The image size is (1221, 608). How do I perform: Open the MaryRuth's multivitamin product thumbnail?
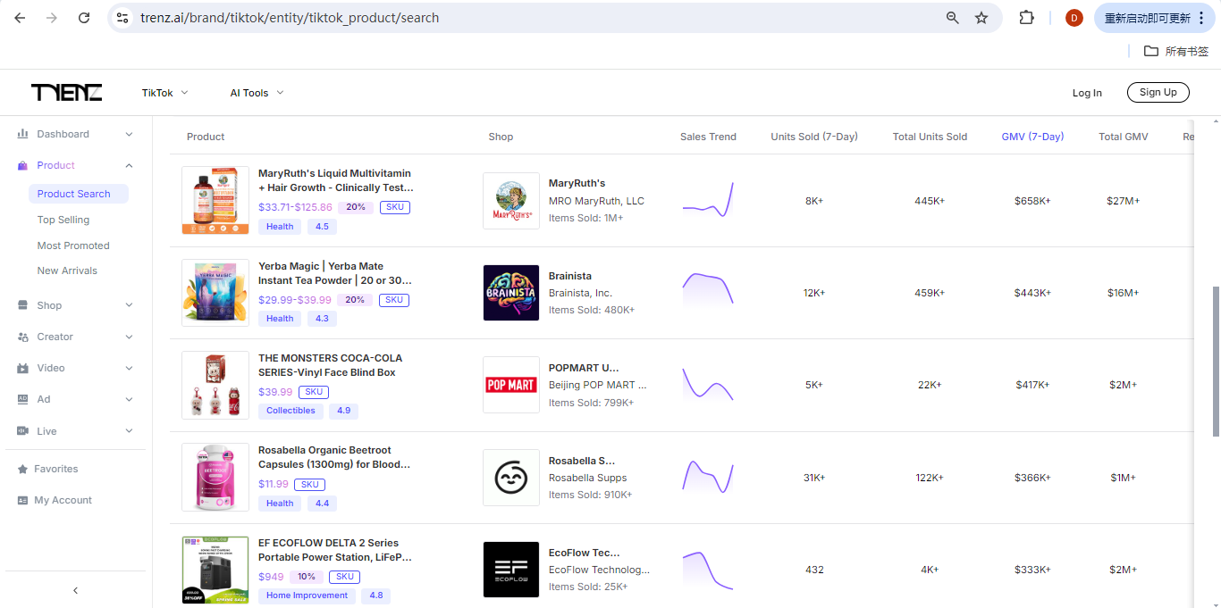pyautogui.click(x=215, y=201)
